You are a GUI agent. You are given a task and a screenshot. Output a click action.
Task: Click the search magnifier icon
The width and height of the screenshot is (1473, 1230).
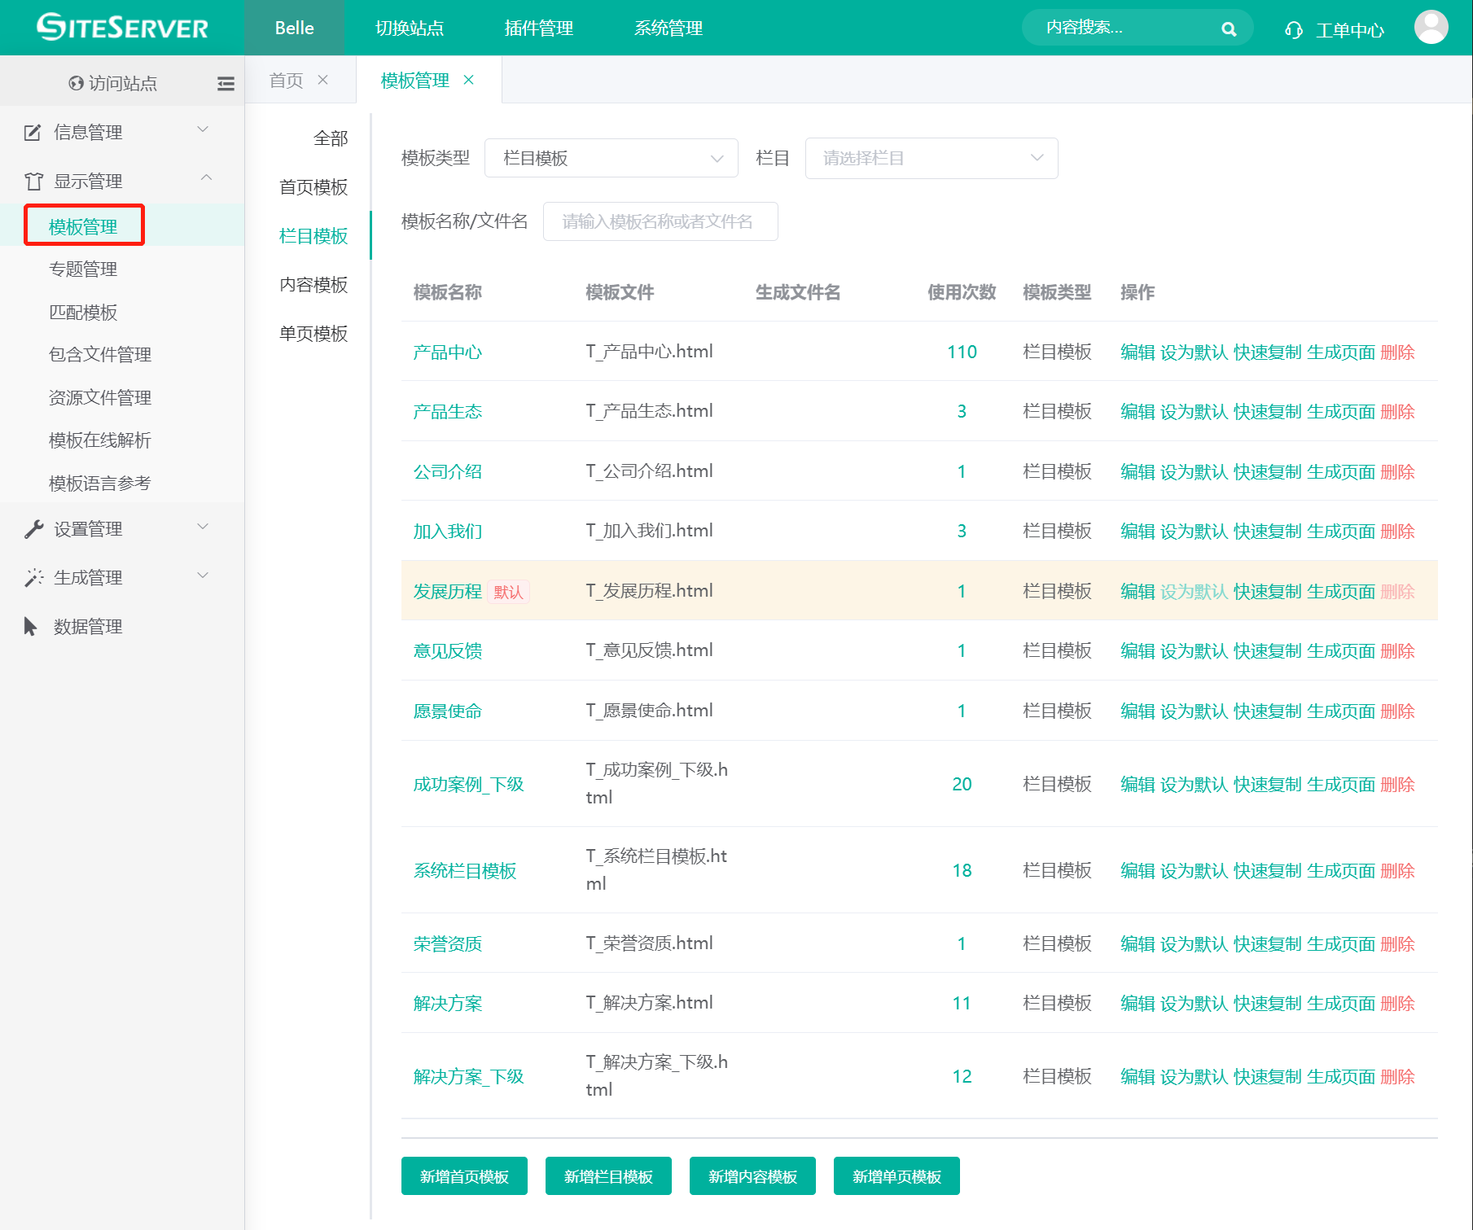[1229, 29]
